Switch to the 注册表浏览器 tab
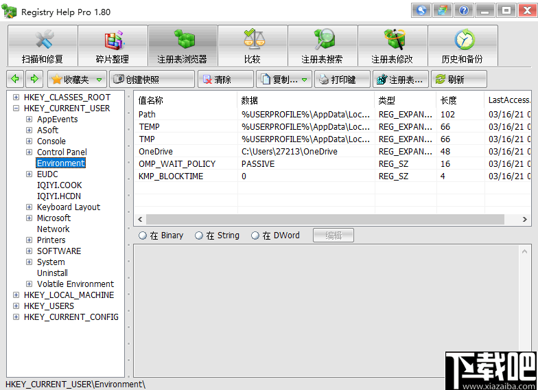The width and height of the screenshot is (538, 390). (183, 45)
